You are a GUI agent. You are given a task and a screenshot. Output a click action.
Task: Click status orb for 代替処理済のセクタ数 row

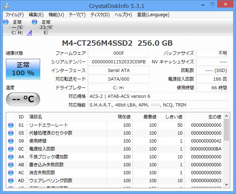coord(11,133)
